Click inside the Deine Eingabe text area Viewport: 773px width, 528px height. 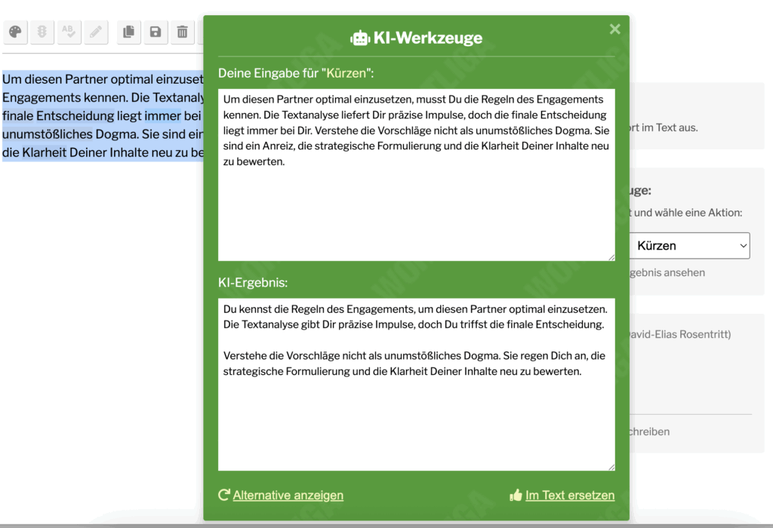point(415,173)
